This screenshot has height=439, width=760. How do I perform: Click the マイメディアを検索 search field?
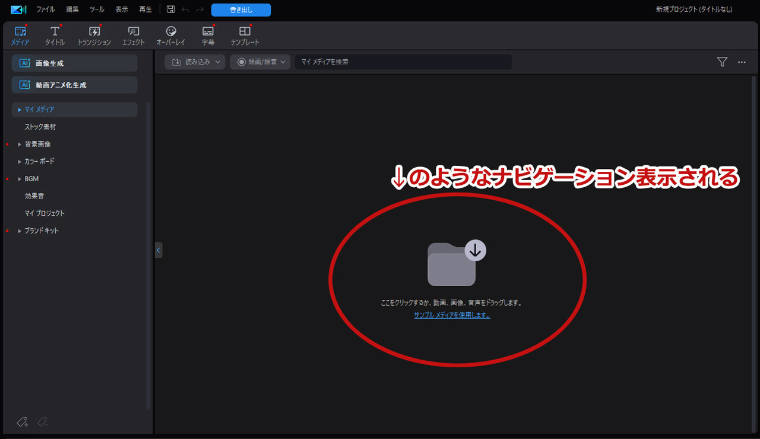403,62
